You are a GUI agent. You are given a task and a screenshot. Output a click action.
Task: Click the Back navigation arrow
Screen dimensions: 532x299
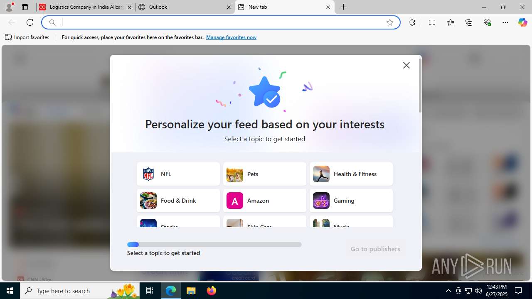[12, 22]
